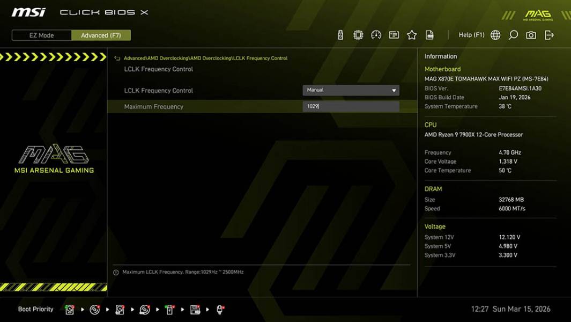Viewport: 571px width, 322px height.
Task: Select the memory SPD info icon
Action: (x=394, y=34)
